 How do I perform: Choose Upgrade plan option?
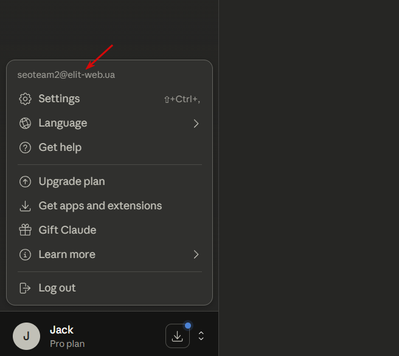coord(72,182)
